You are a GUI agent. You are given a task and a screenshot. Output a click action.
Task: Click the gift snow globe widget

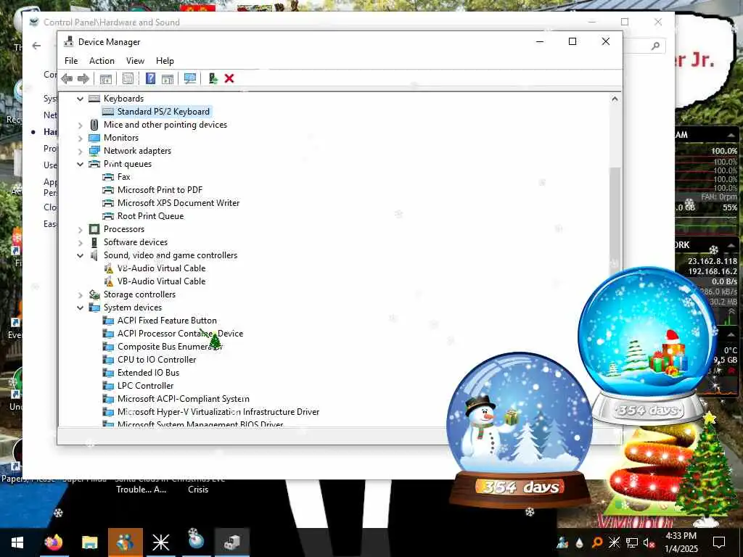point(648,346)
